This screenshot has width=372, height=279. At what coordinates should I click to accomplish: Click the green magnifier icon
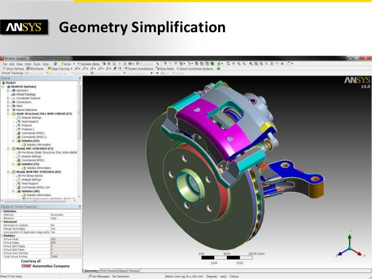[261, 63]
